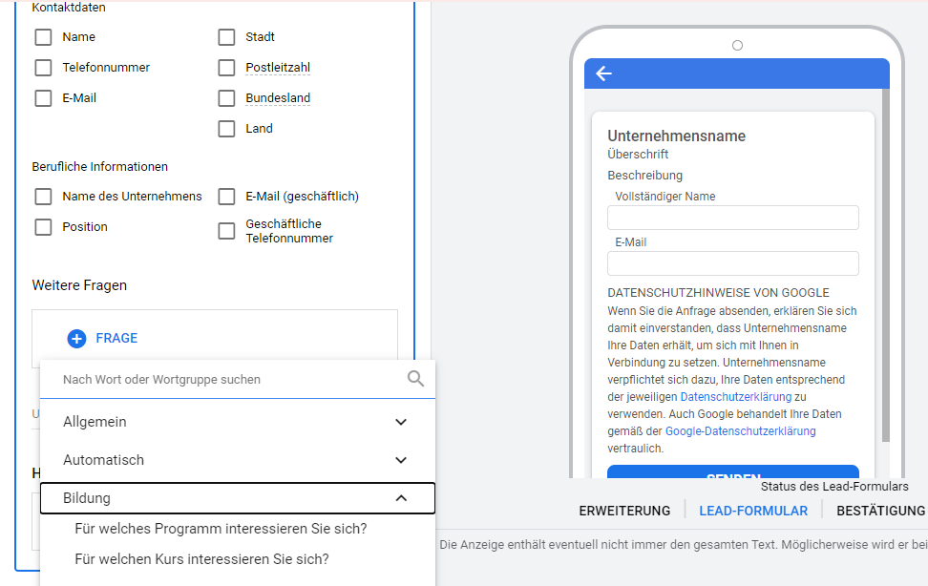The height and width of the screenshot is (586, 928).
Task: Enable the E-Mail contact checkbox
Action: click(x=43, y=97)
